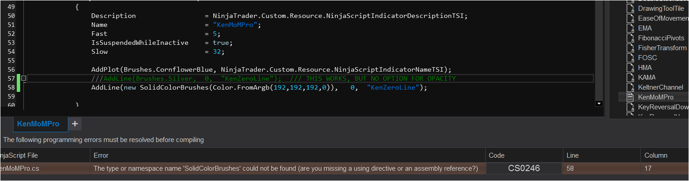This screenshot has height=181, width=689.
Task: Open DrawingToolTile in the script list
Action: point(661,9)
